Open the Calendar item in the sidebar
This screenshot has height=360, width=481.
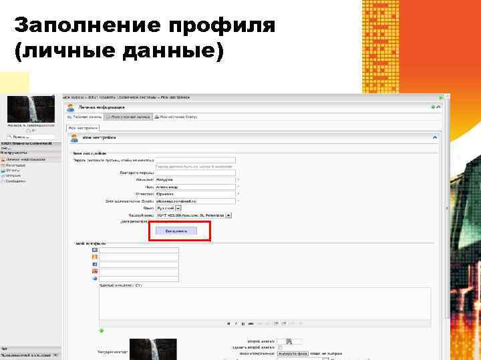pyautogui.click(x=13, y=165)
